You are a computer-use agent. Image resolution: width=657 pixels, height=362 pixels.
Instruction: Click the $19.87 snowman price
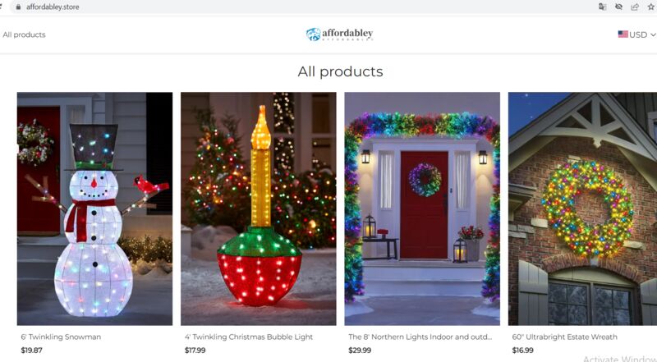pos(31,351)
